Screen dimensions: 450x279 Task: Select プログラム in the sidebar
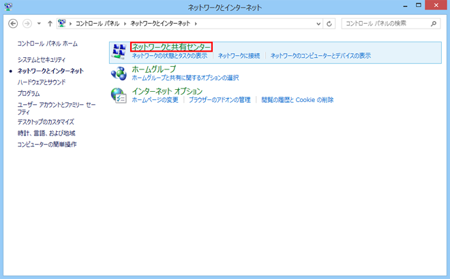click(29, 93)
